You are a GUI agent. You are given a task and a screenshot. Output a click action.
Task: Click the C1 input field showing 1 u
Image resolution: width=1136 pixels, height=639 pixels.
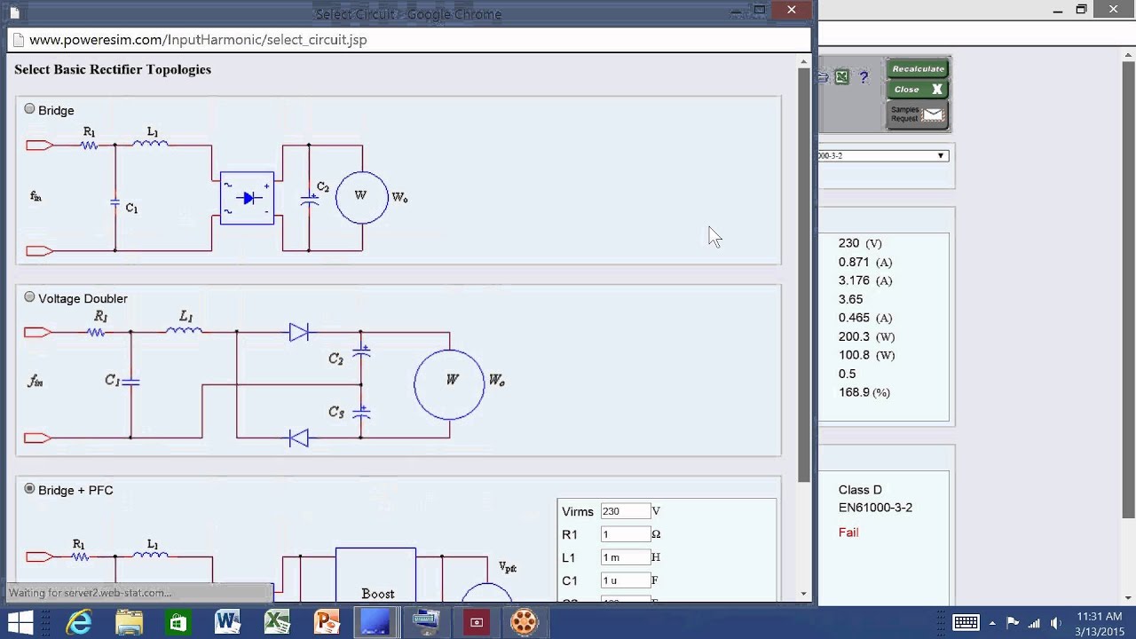625,580
